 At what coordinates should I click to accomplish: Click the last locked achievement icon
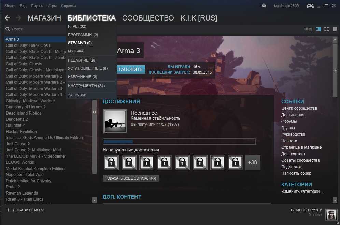[236, 162]
